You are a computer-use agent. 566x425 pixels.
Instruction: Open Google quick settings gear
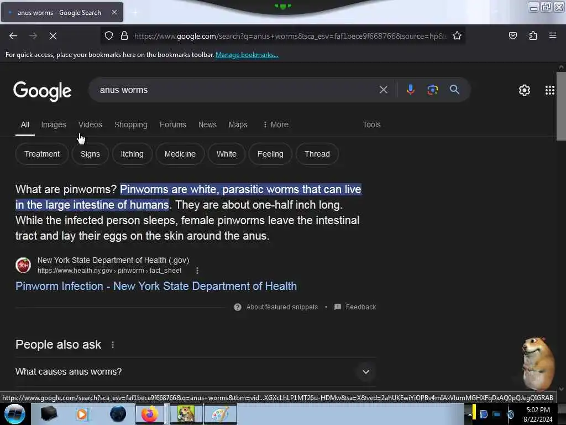click(x=524, y=90)
